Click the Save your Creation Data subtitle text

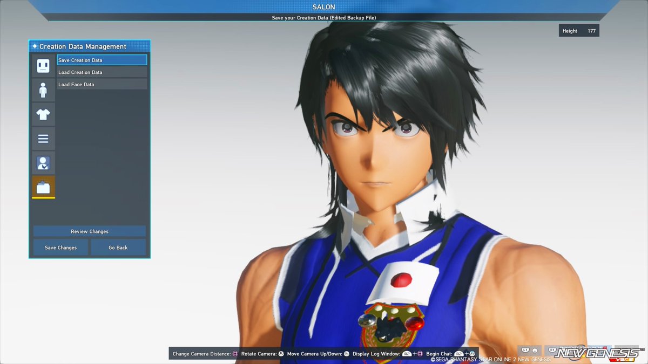coord(324,18)
